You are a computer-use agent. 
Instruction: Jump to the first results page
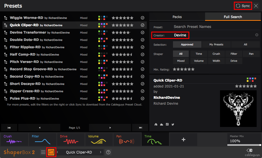pyautogui.click(x=9, y=128)
